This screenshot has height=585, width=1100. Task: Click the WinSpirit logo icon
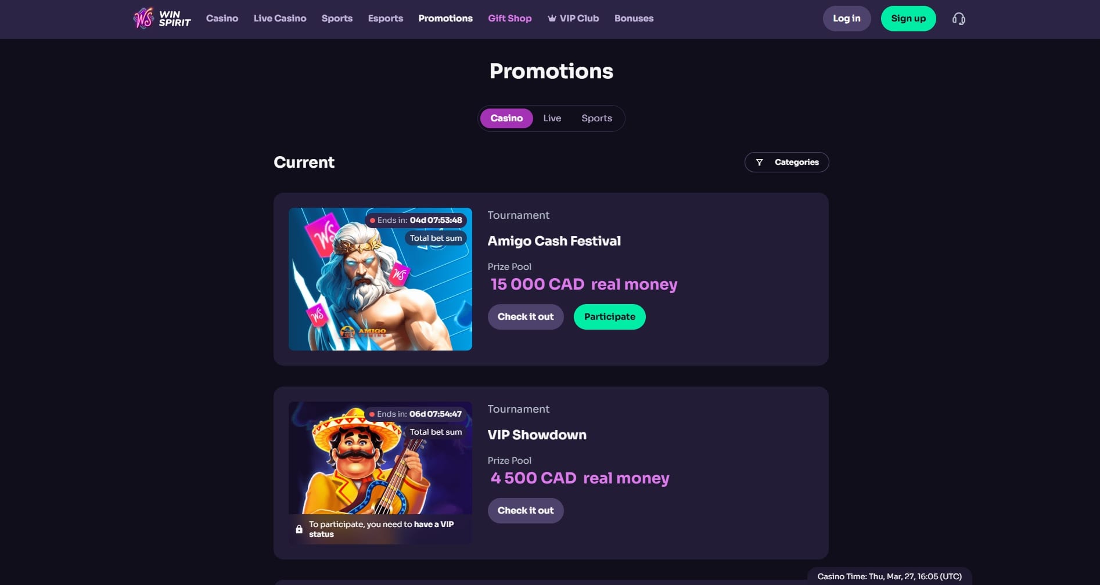click(x=143, y=19)
